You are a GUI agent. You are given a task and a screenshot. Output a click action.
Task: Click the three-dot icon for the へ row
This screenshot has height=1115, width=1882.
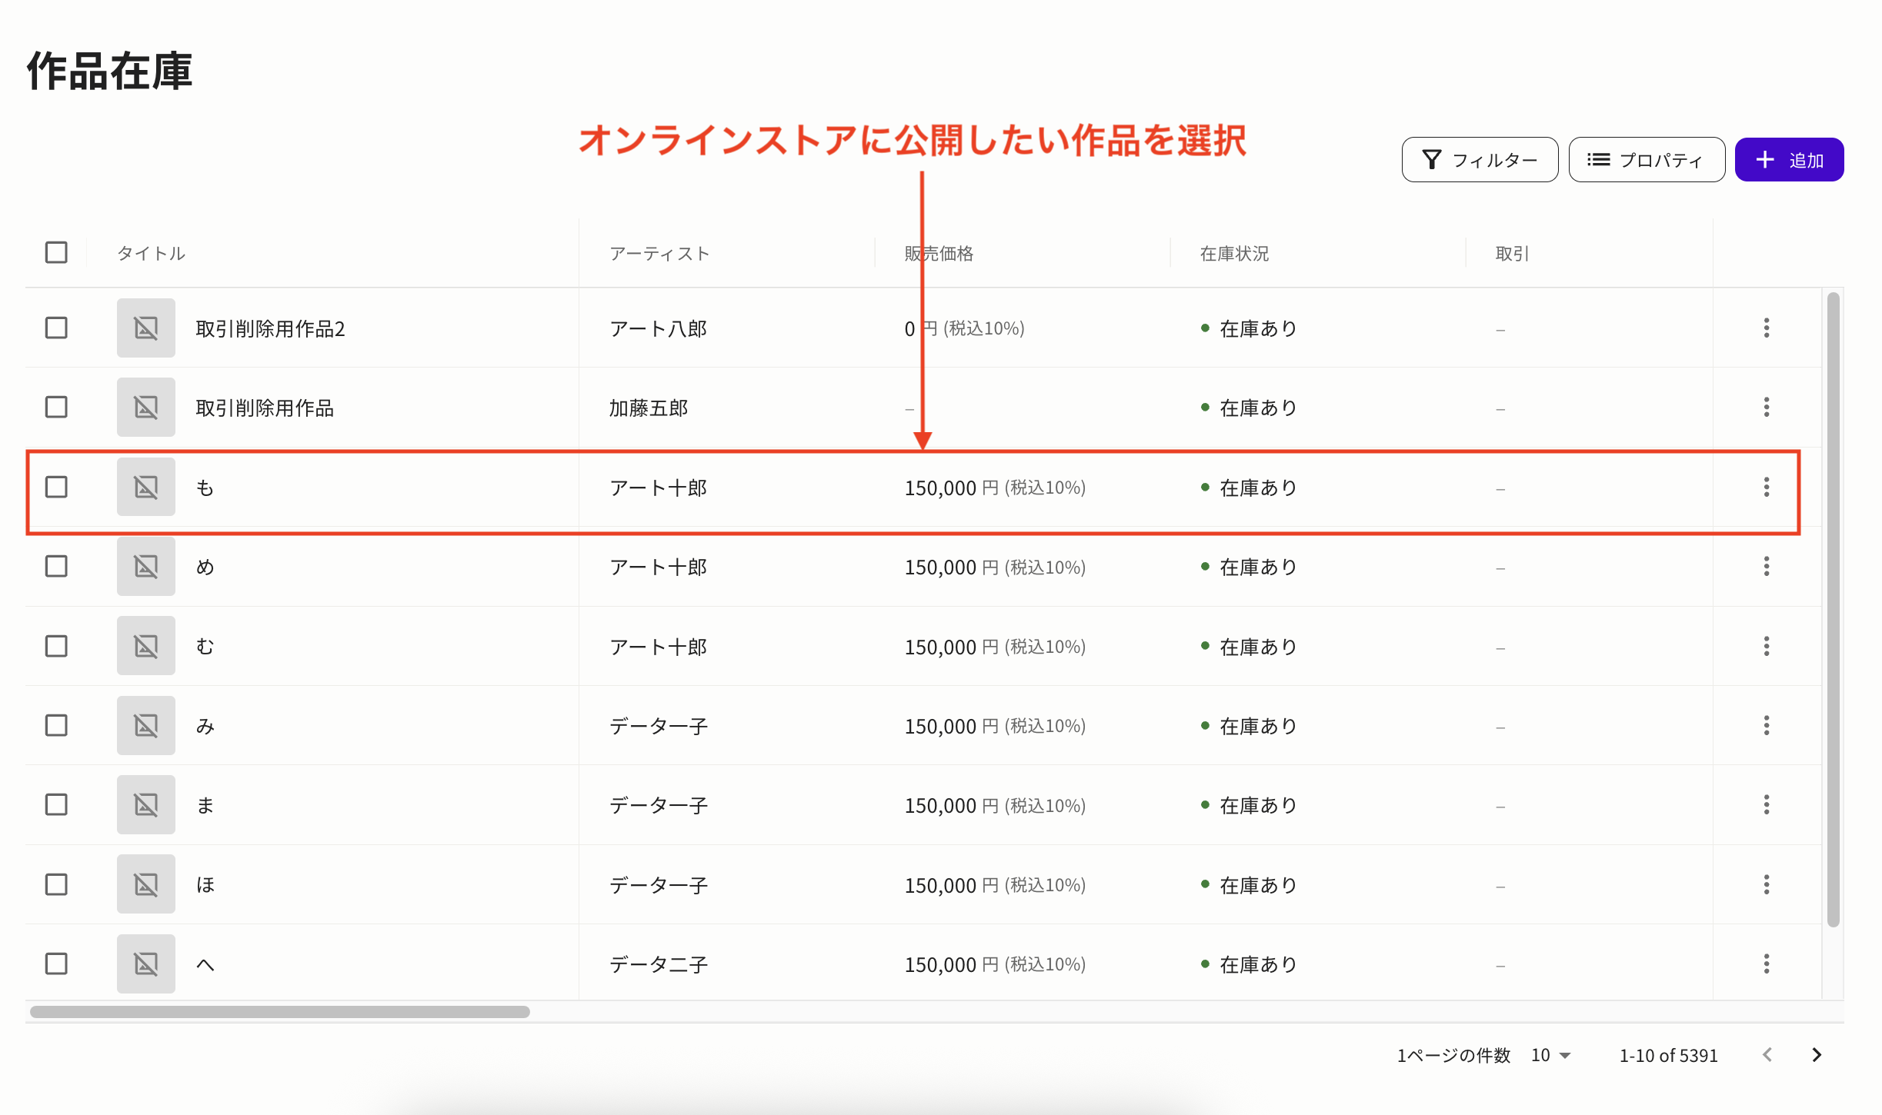point(1766,964)
